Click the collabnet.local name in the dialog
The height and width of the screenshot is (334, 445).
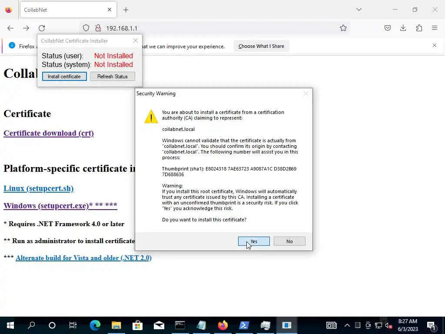pos(178,129)
